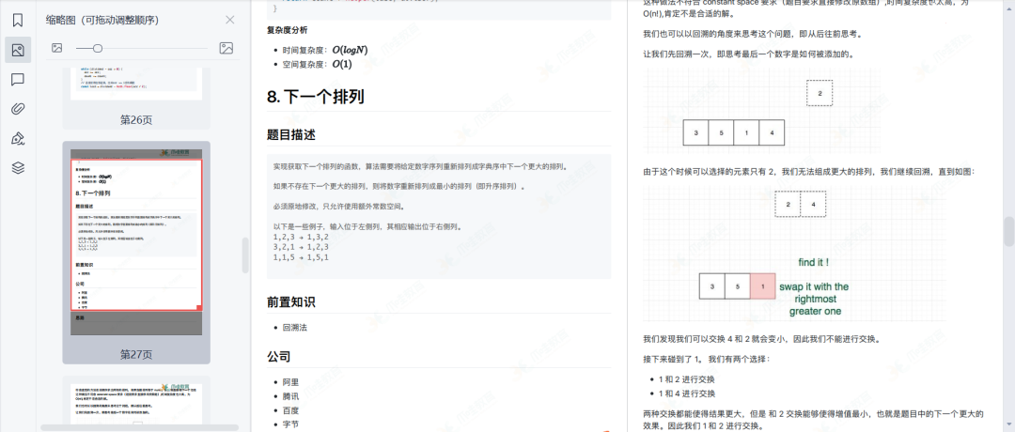Screen dimensions: 1015x432
Task: Click the 时间复杂度 O(logN) line
Action: pyautogui.click(x=325, y=50)
